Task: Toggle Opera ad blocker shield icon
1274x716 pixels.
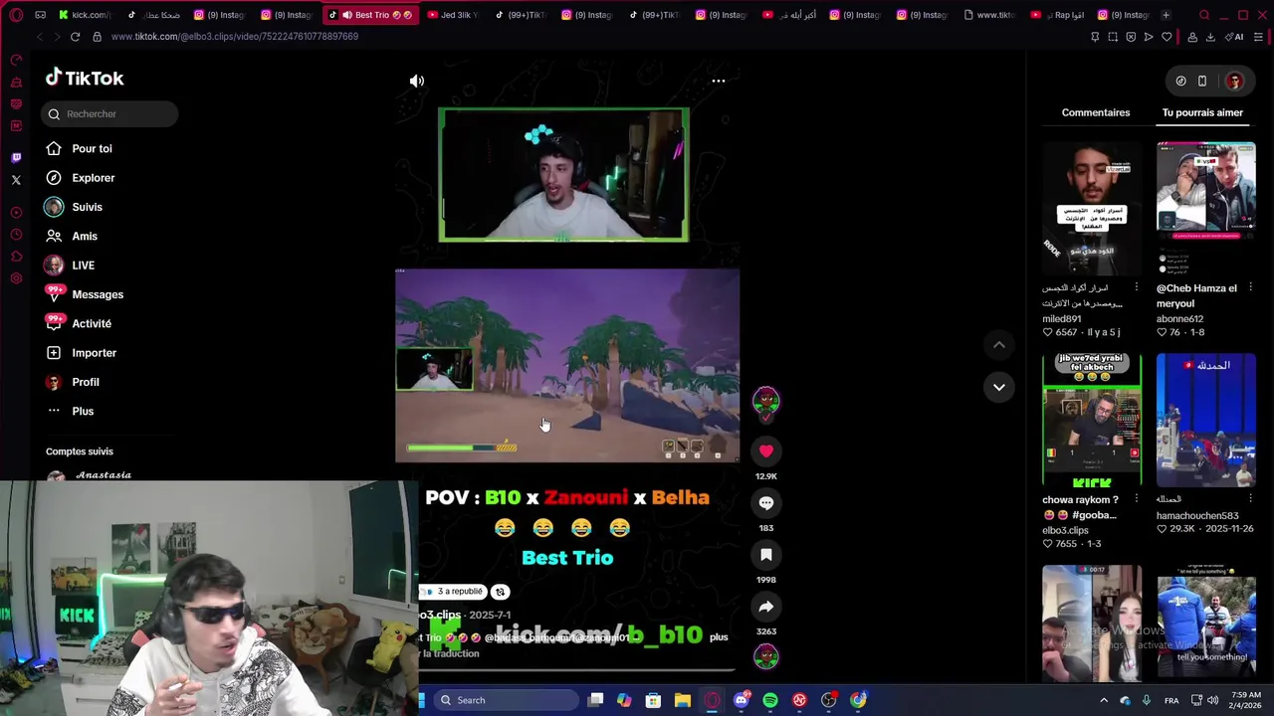Action: point(1131,37)
